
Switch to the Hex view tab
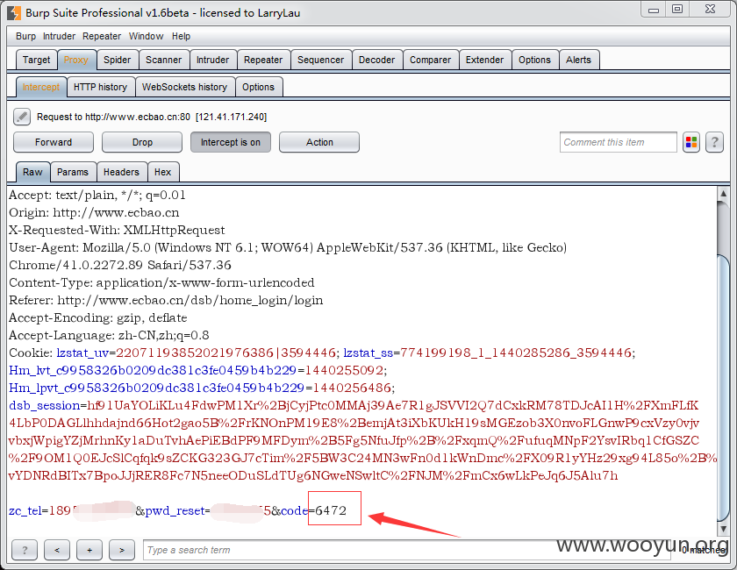click(x=162, y=172)
